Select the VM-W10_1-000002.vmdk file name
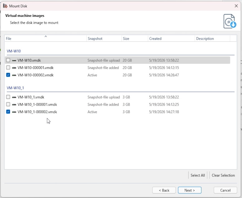Screen dimensions: 242x198 (37, 112)
